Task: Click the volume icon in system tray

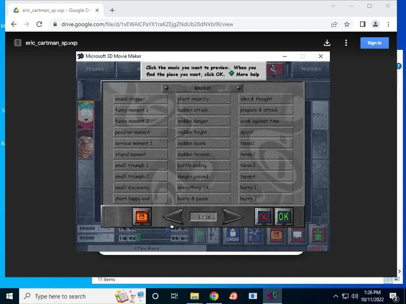Action: pyautogui.click(x=355, y=296)
